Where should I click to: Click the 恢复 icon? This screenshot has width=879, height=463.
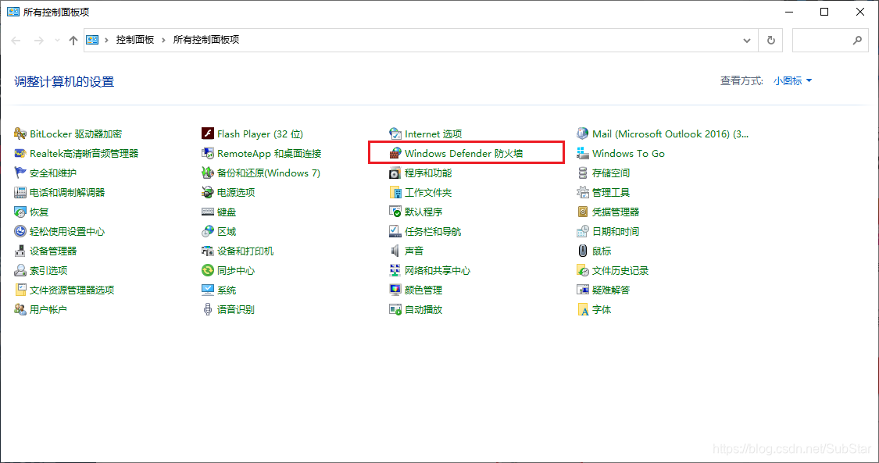point(20,212)
